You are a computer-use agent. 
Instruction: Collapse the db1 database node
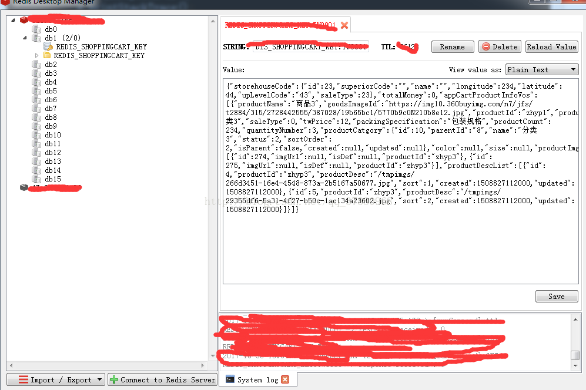(x=25, y=38)
